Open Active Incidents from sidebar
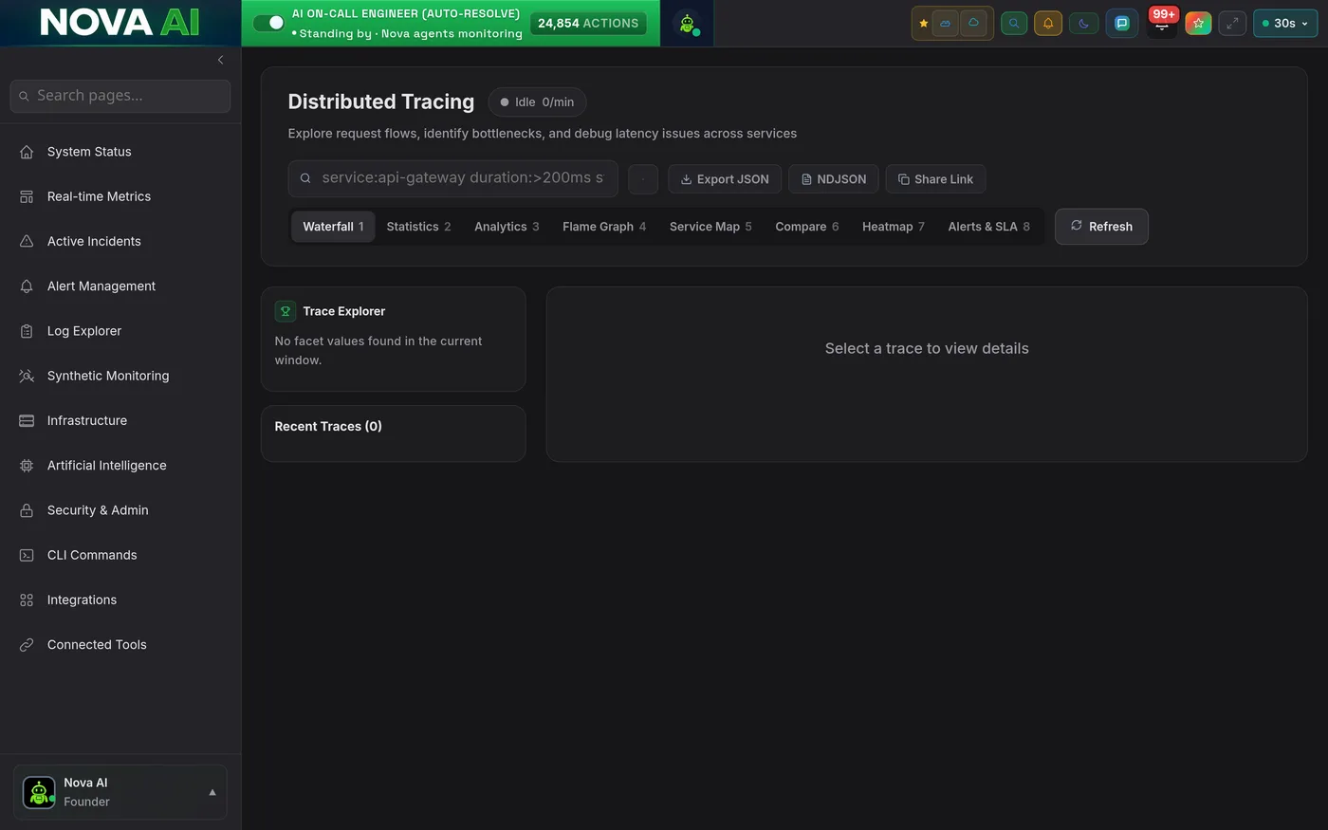This screenshot has width=1328, height=830. click(120, 241)
